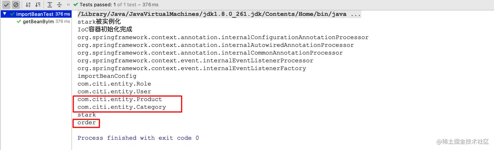Click green checkmark beside ImportBeanTest

click(12, 14)
